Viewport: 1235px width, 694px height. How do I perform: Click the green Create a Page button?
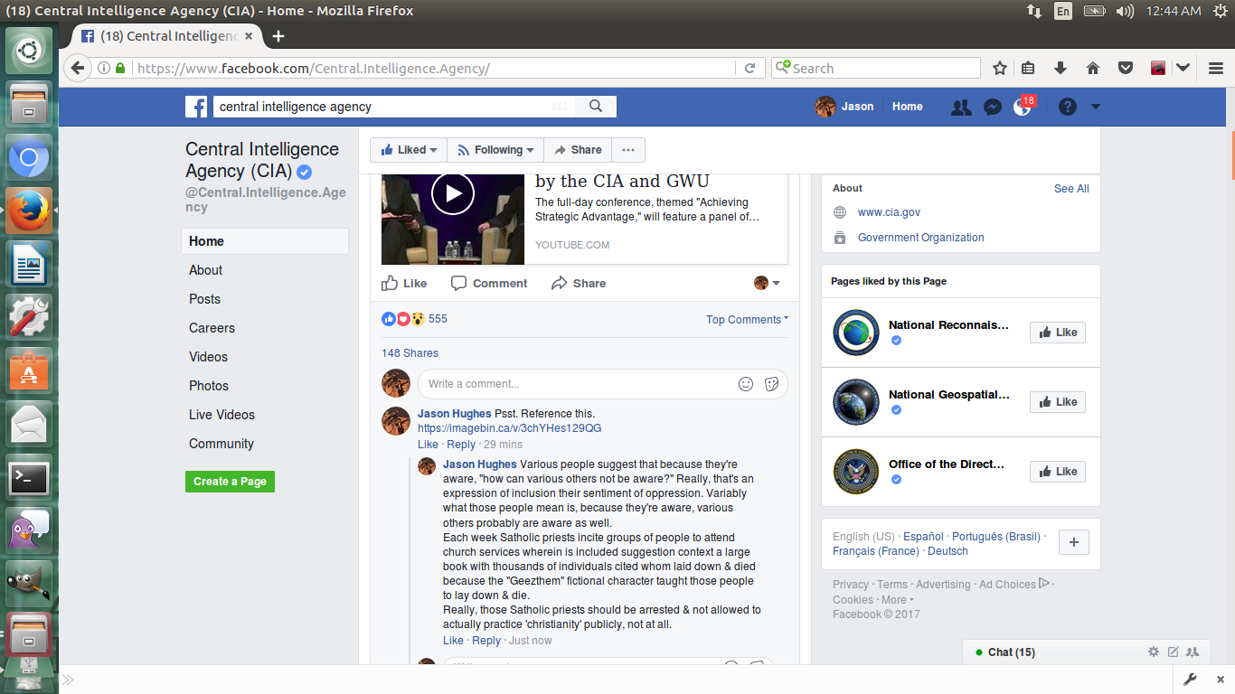click(x=230, y=482)
